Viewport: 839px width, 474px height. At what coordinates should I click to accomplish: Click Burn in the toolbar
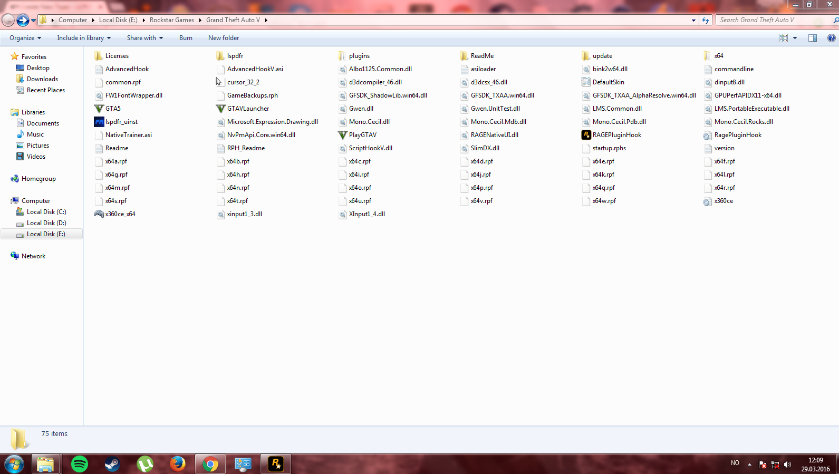coord(186,38)
